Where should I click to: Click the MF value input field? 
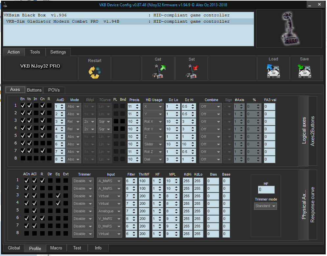(266, 190)
